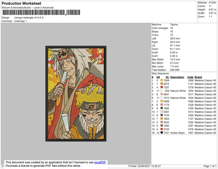Click height value '4.81 in'

[x=213, y=9]
